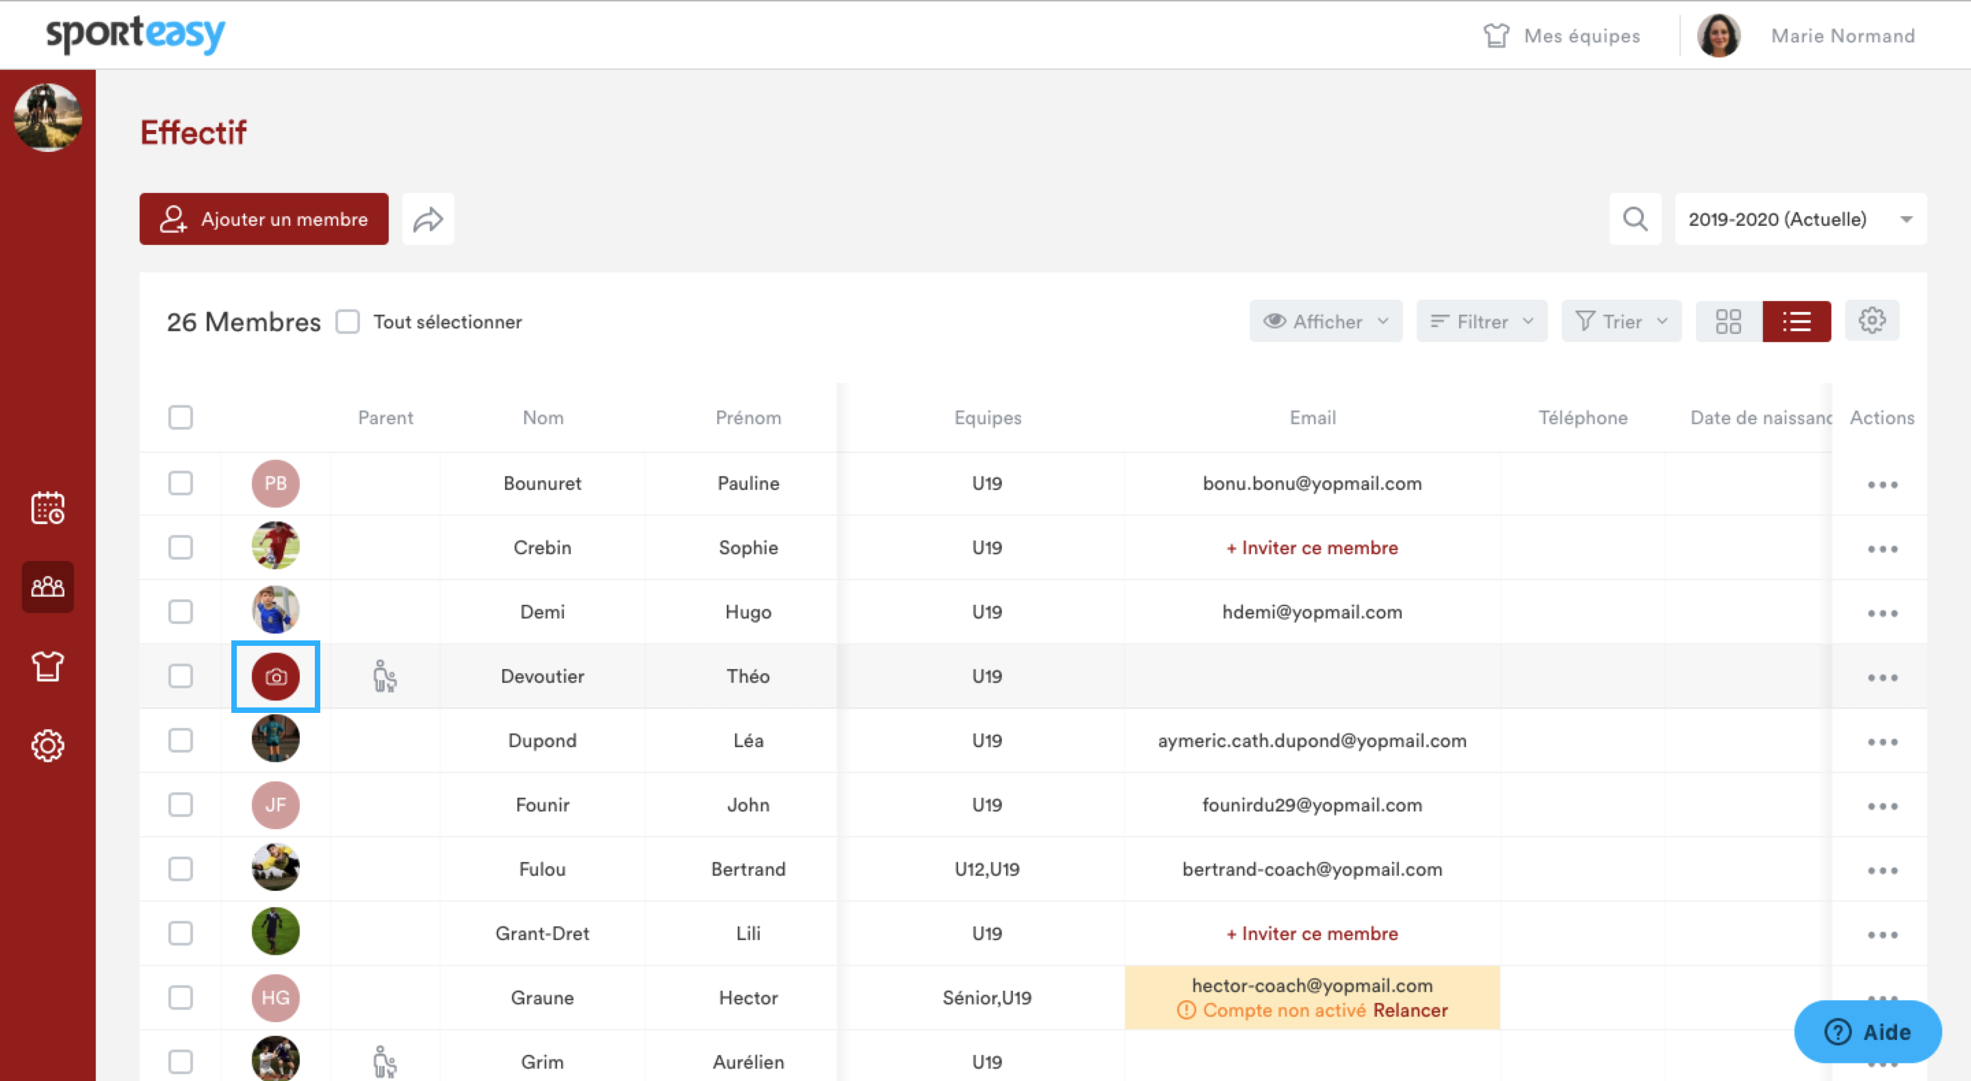Open the 2019-2020 (Actuelle) season selector

1801,220
